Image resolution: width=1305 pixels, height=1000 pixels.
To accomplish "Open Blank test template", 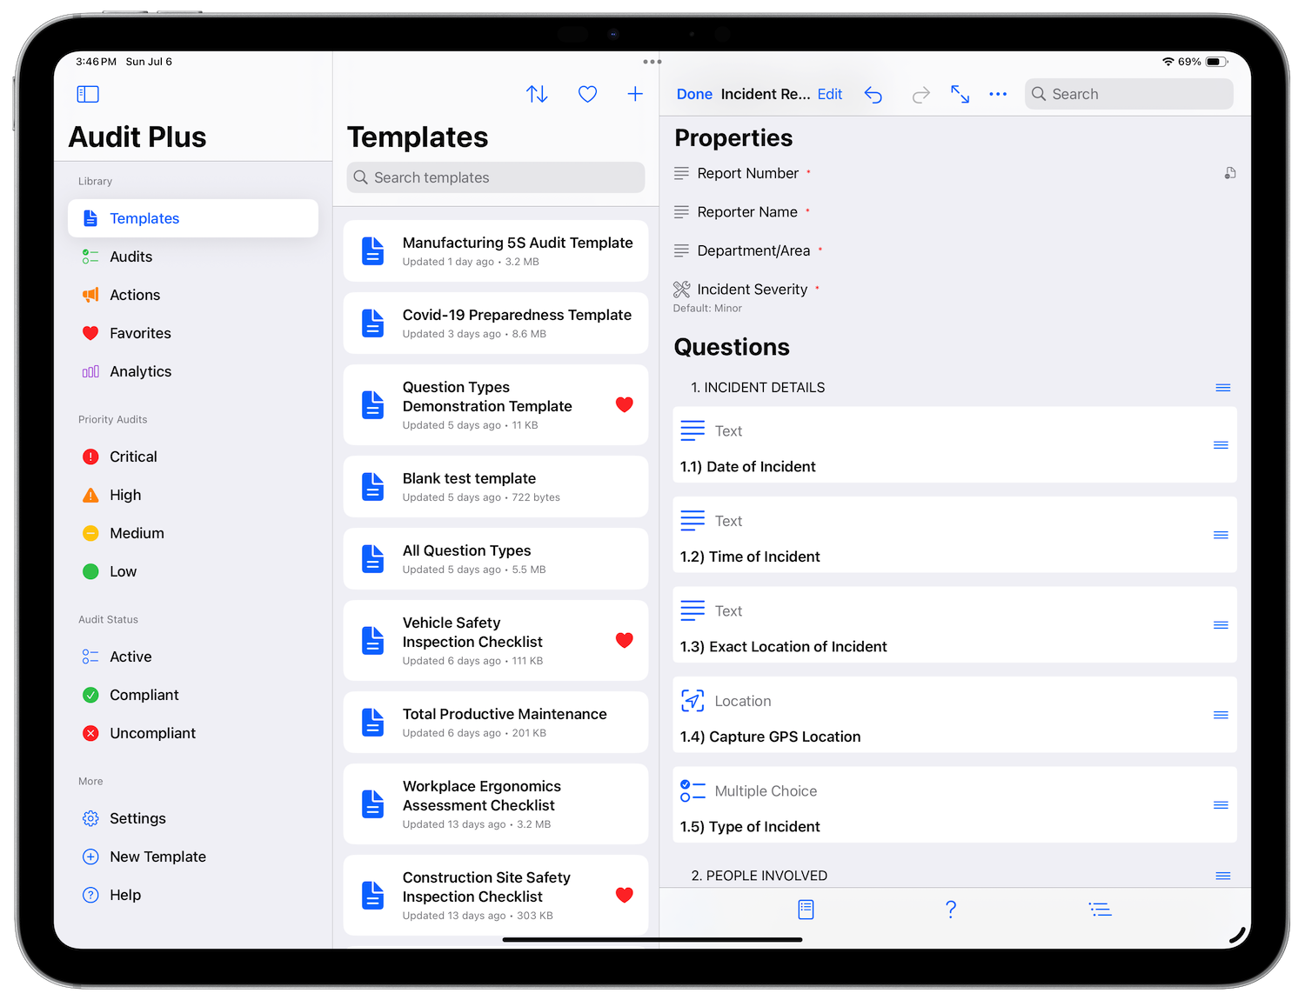I will [x=496, y=486].
